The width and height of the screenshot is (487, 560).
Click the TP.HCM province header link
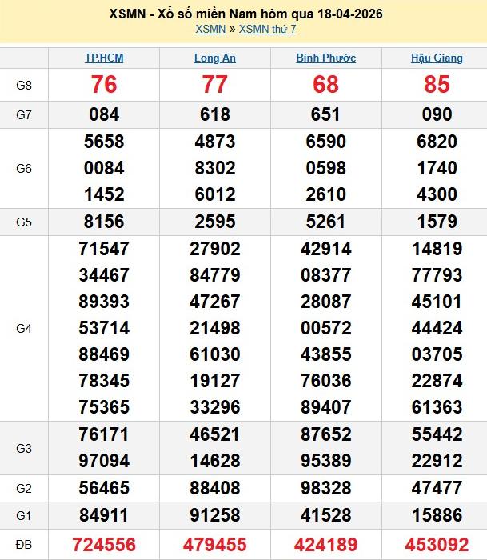[104, 58]
